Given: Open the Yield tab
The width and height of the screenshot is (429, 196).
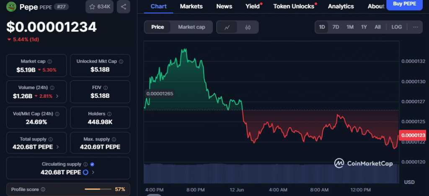Looking at the screenshot, I should pos(253,6).
